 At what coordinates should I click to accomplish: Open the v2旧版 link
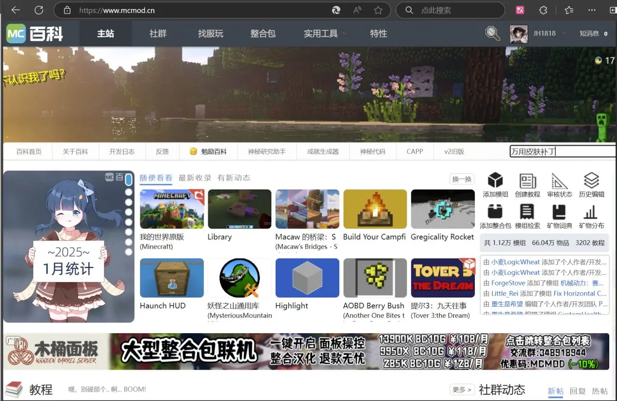pos(454,152)
